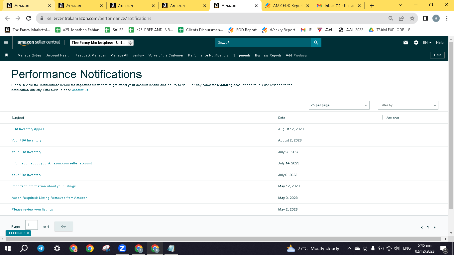
Task: Open Windows taskbar search
Action: tap(24, 248)
